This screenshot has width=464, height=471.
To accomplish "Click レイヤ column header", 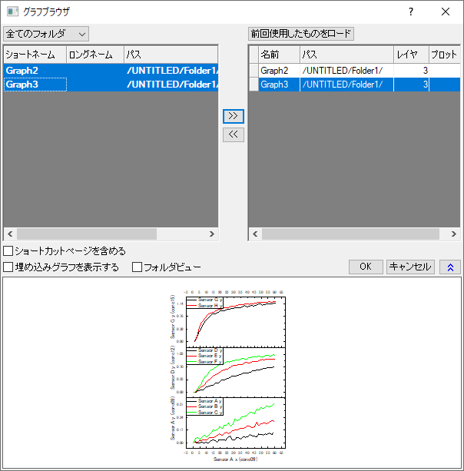I will [411, 55].
